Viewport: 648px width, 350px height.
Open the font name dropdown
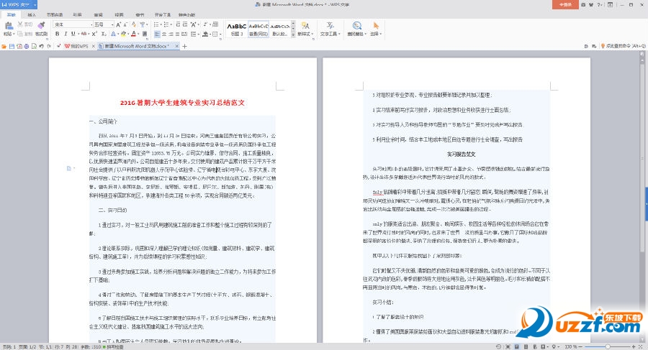coord(91,24)
